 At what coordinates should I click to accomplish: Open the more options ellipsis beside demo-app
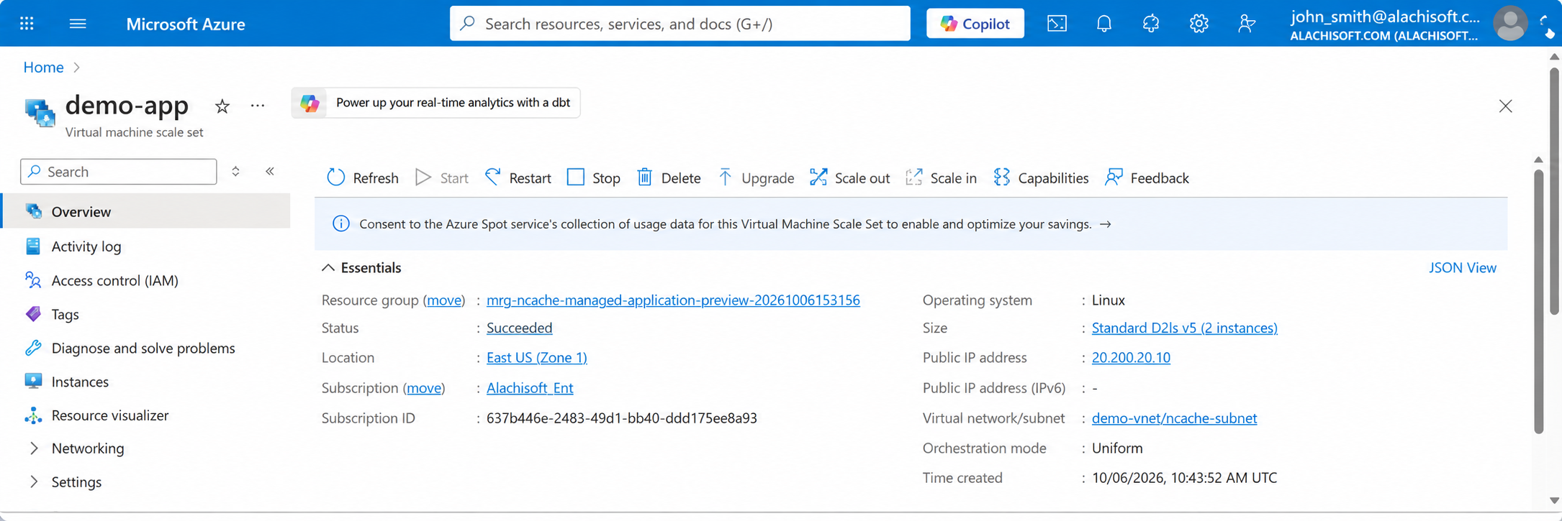point(258,106)
